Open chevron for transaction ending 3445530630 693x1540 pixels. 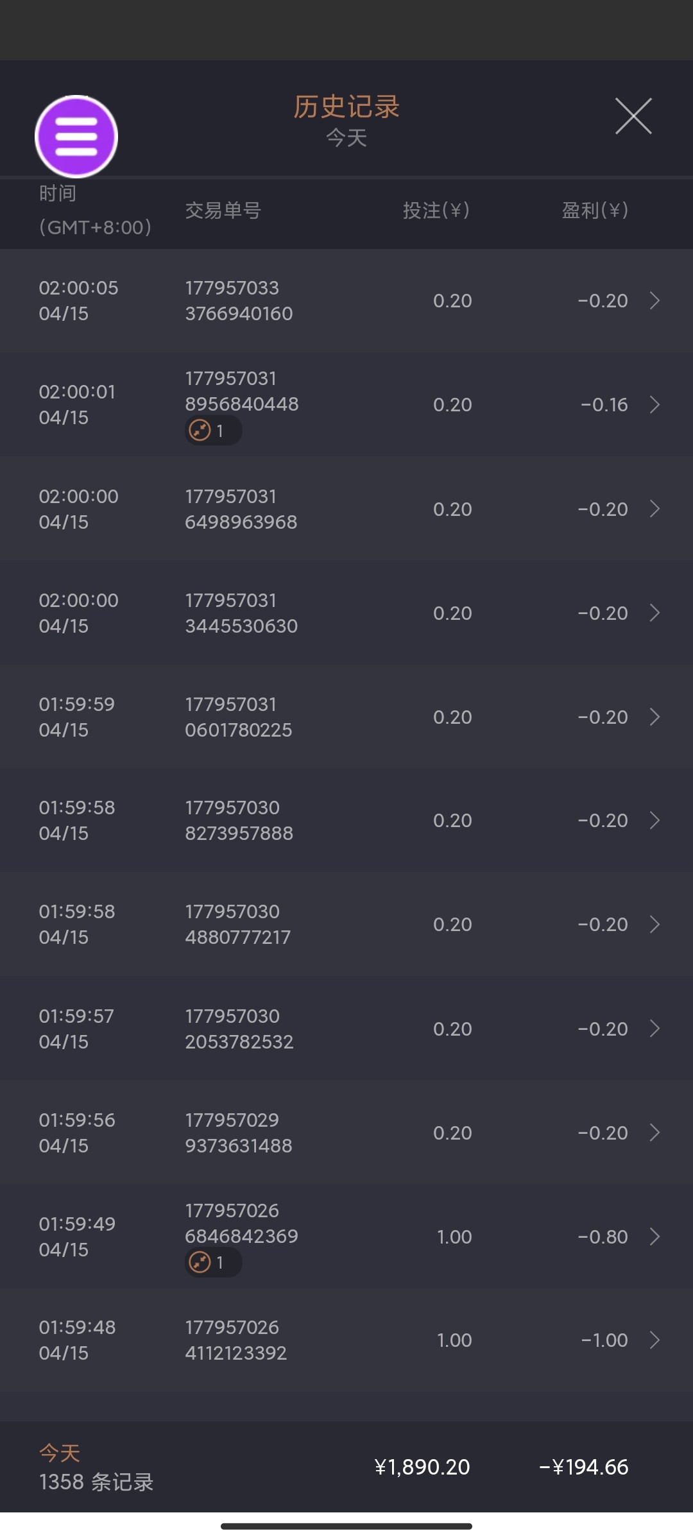point(654,613)
